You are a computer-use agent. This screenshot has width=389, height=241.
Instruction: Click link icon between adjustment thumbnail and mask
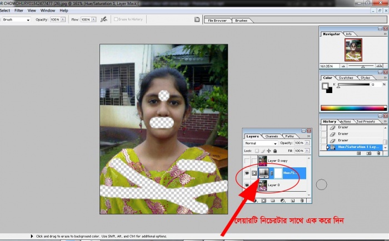272,173
